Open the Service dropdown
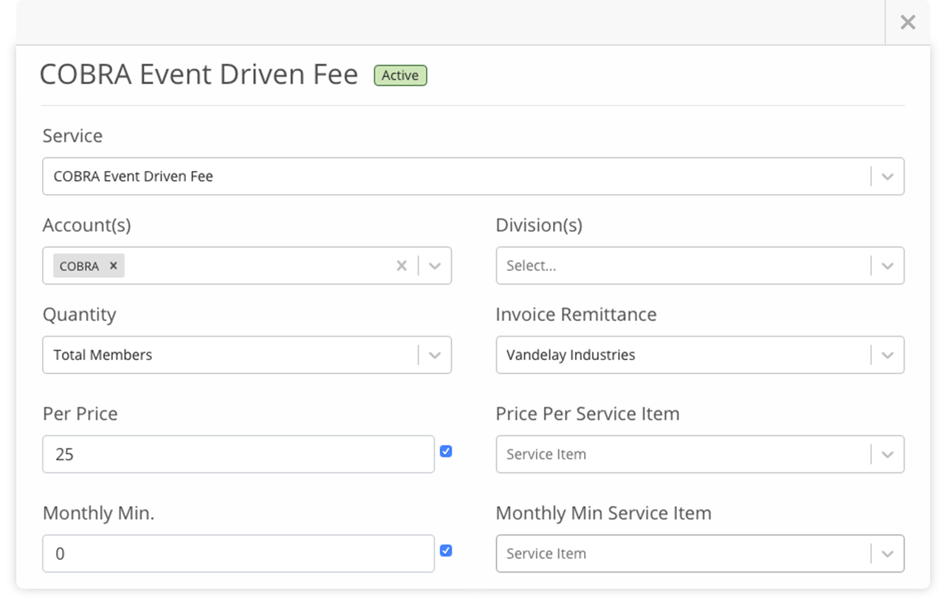 coord(473,176)
